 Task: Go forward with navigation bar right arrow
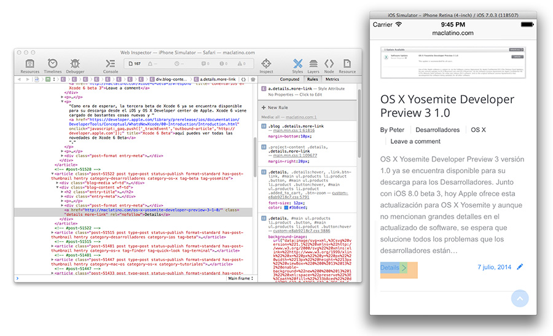(28, 79)
